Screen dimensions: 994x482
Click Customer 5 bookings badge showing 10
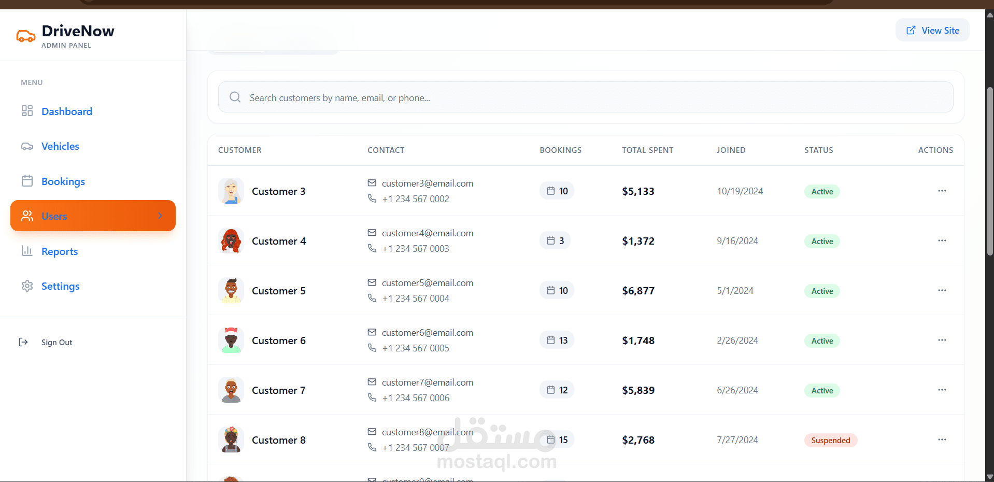click(557, 290)
